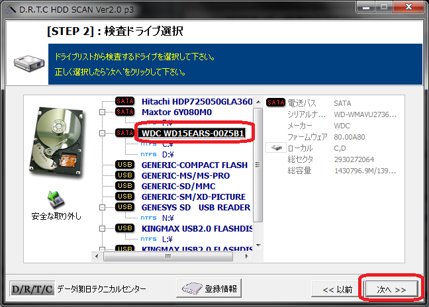Click the total sectors value 2930272064
This screenshot has width=429, height=307.
point(354,159)
